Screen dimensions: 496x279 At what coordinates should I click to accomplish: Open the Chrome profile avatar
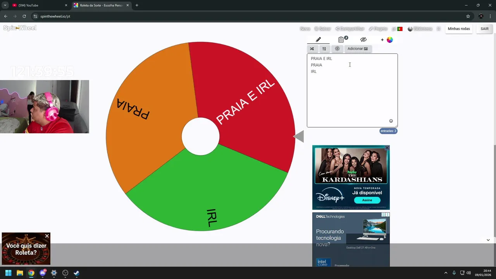481,16
